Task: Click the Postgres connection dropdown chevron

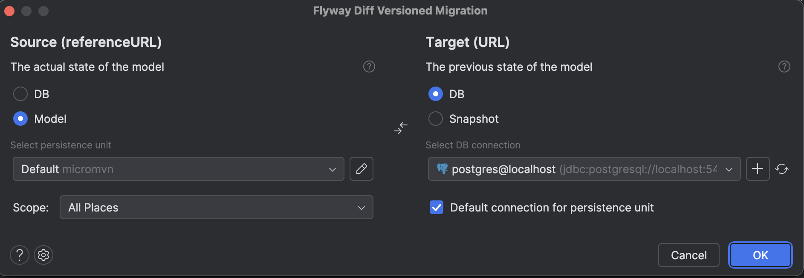Action: click(730, 169)
